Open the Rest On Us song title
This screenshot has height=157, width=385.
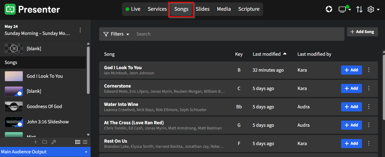[115, 141]
